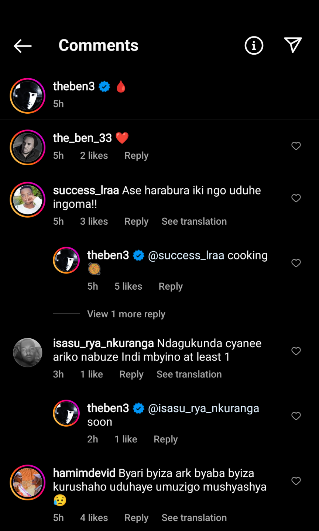The width and height of the screenshot is (319, 531).
Task: Show who liked success_lraa's comment (3 likes)
Action: (x=94, y=221)
